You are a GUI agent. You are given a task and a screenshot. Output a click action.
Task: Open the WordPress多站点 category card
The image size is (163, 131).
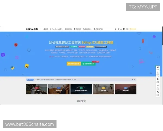pos(81,89)
